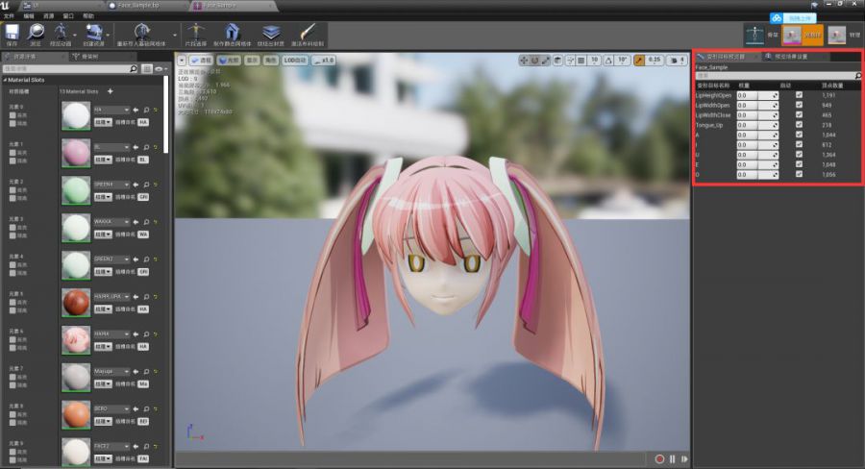Screen dimensions: 865x469
Task: Toggle the grid snap icon in viewport
Action: 581,61
